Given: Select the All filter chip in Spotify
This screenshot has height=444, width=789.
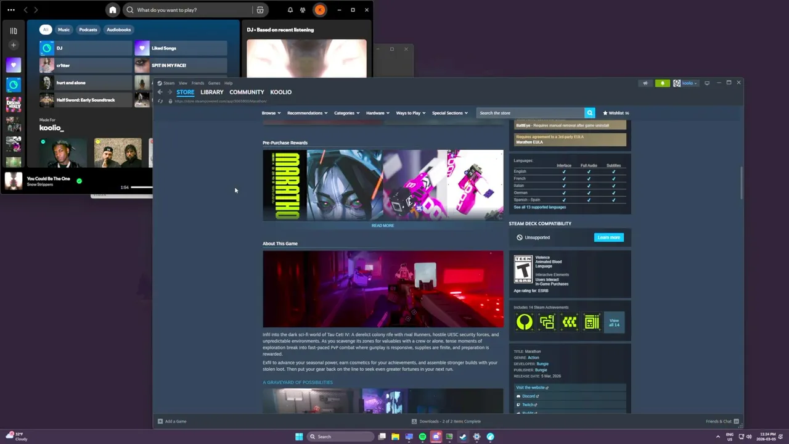Looking at the screenshot, I should click(x=45, y=30).
